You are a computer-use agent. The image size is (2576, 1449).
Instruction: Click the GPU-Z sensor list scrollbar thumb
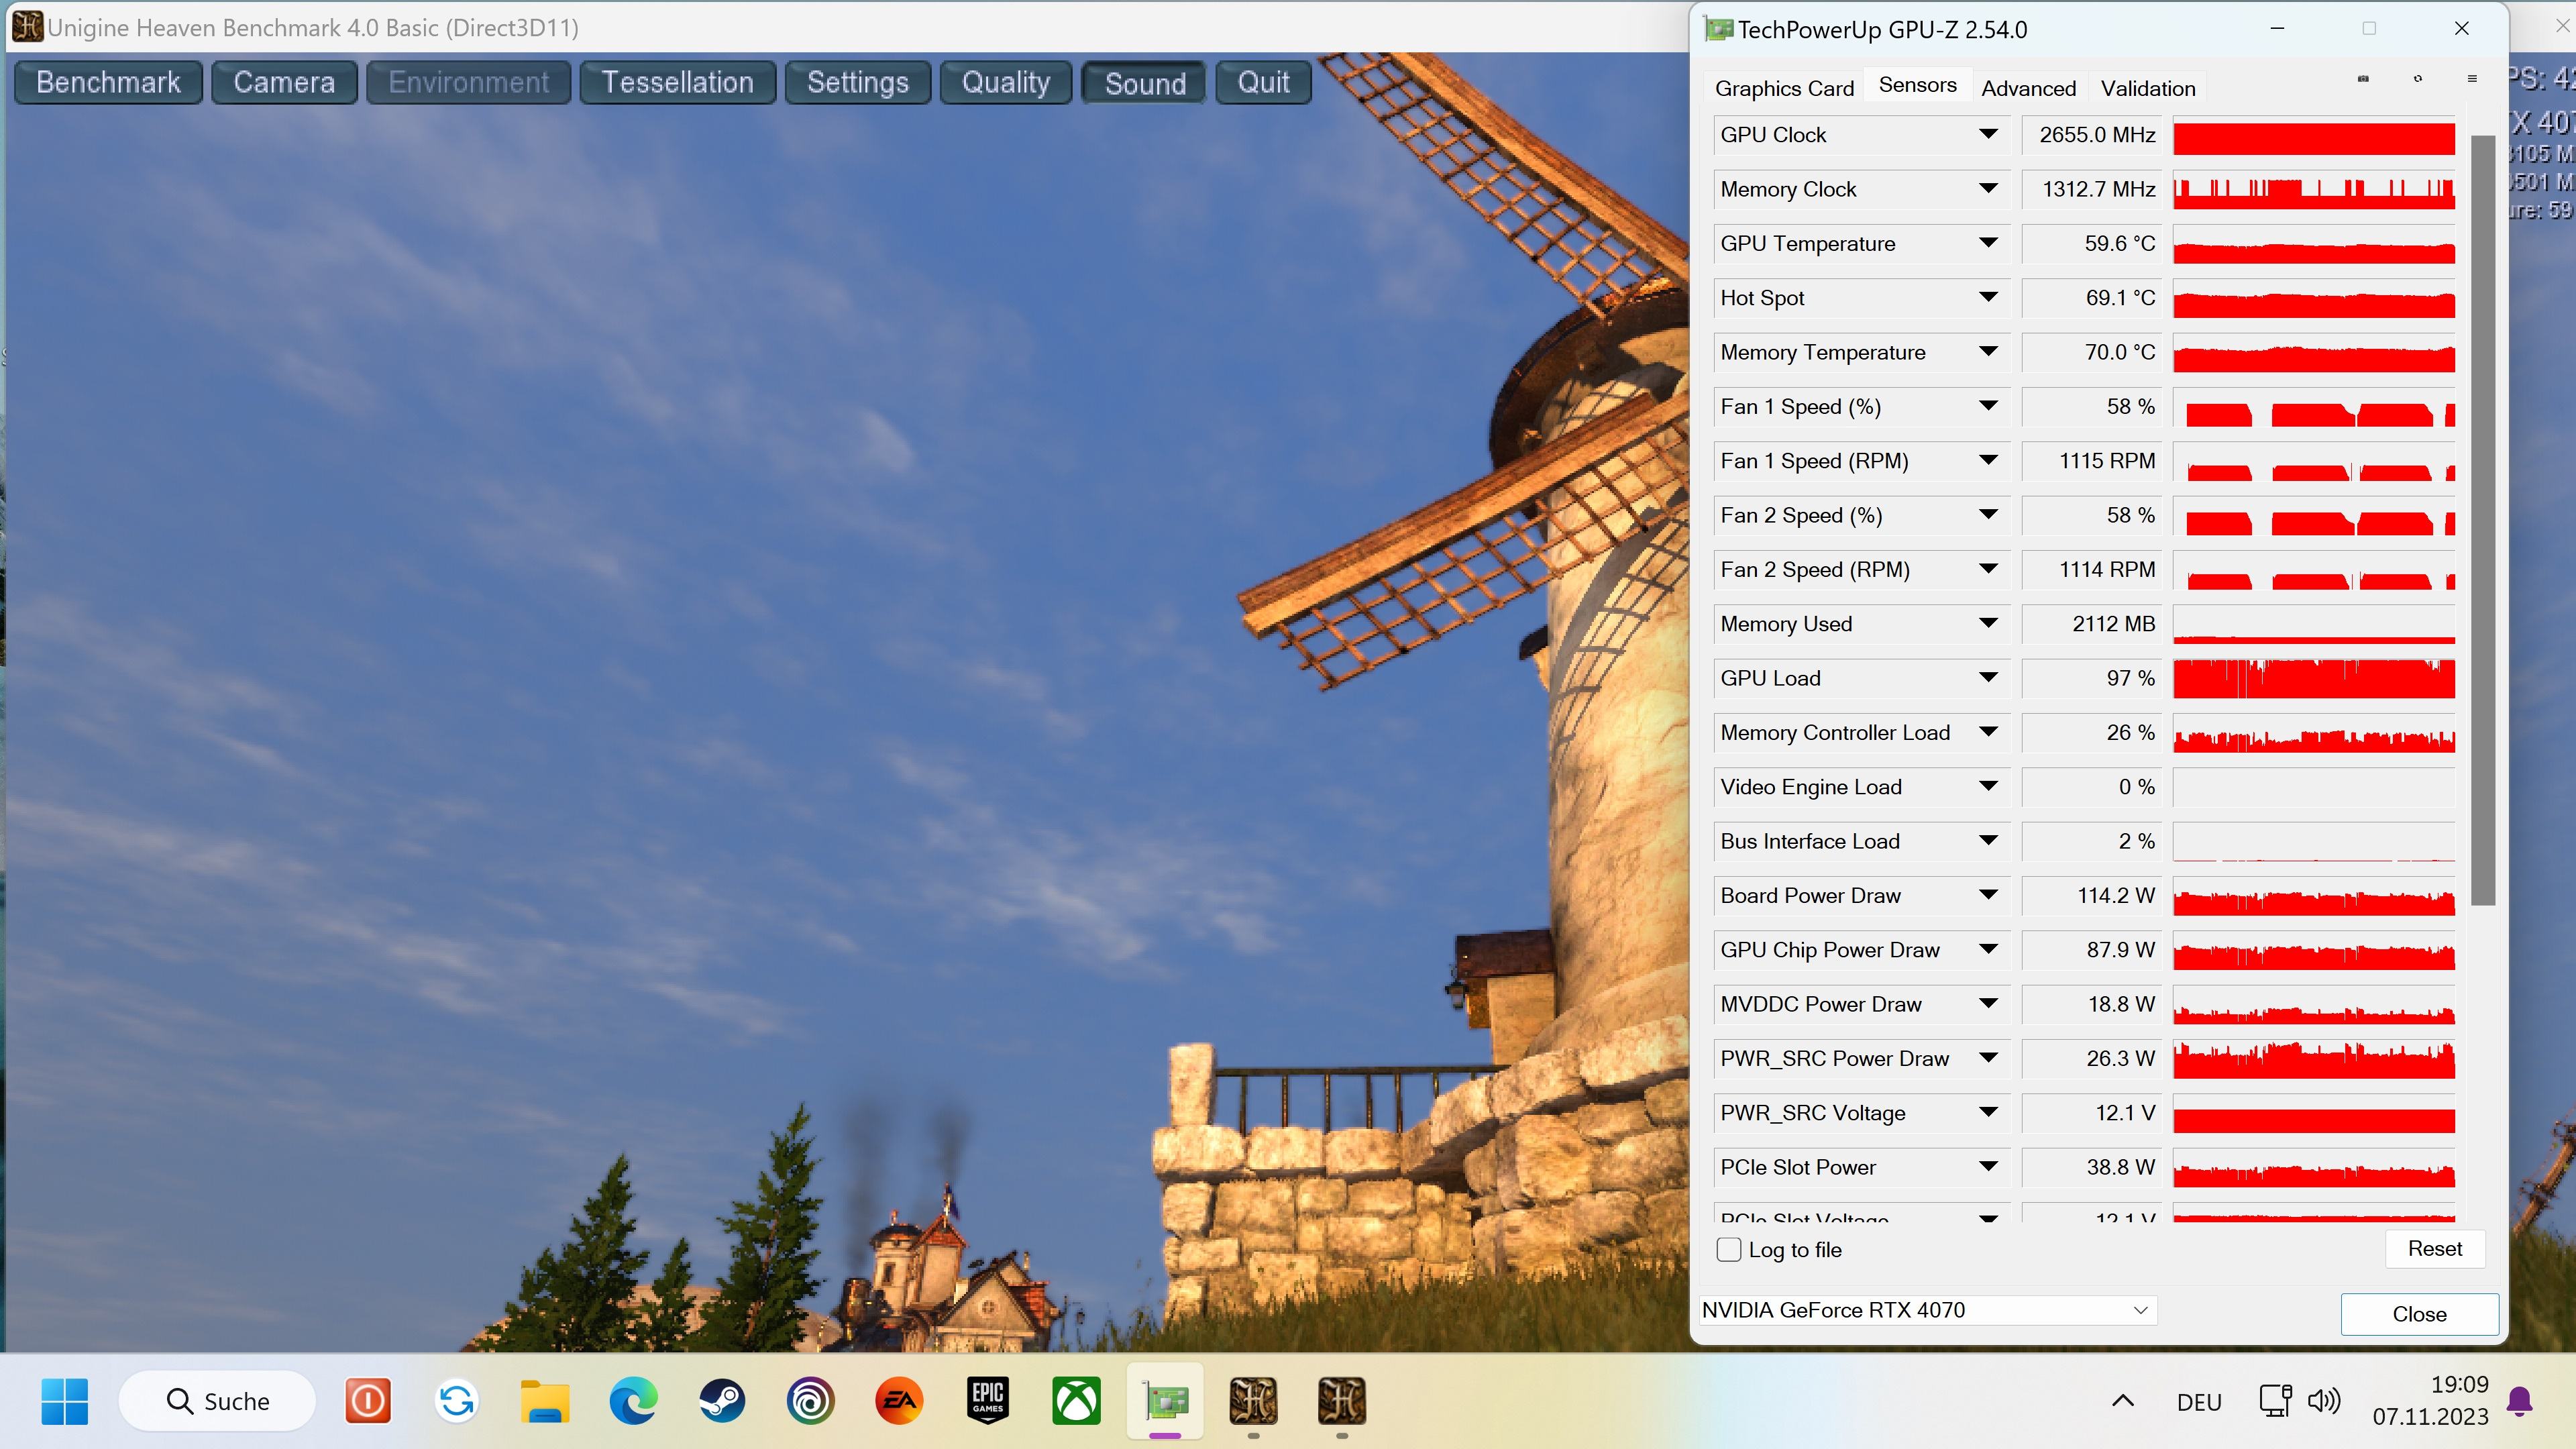[2482, 520]
